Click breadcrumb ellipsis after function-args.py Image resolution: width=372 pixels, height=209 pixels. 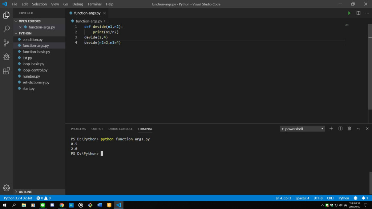(x=108, y=21)
